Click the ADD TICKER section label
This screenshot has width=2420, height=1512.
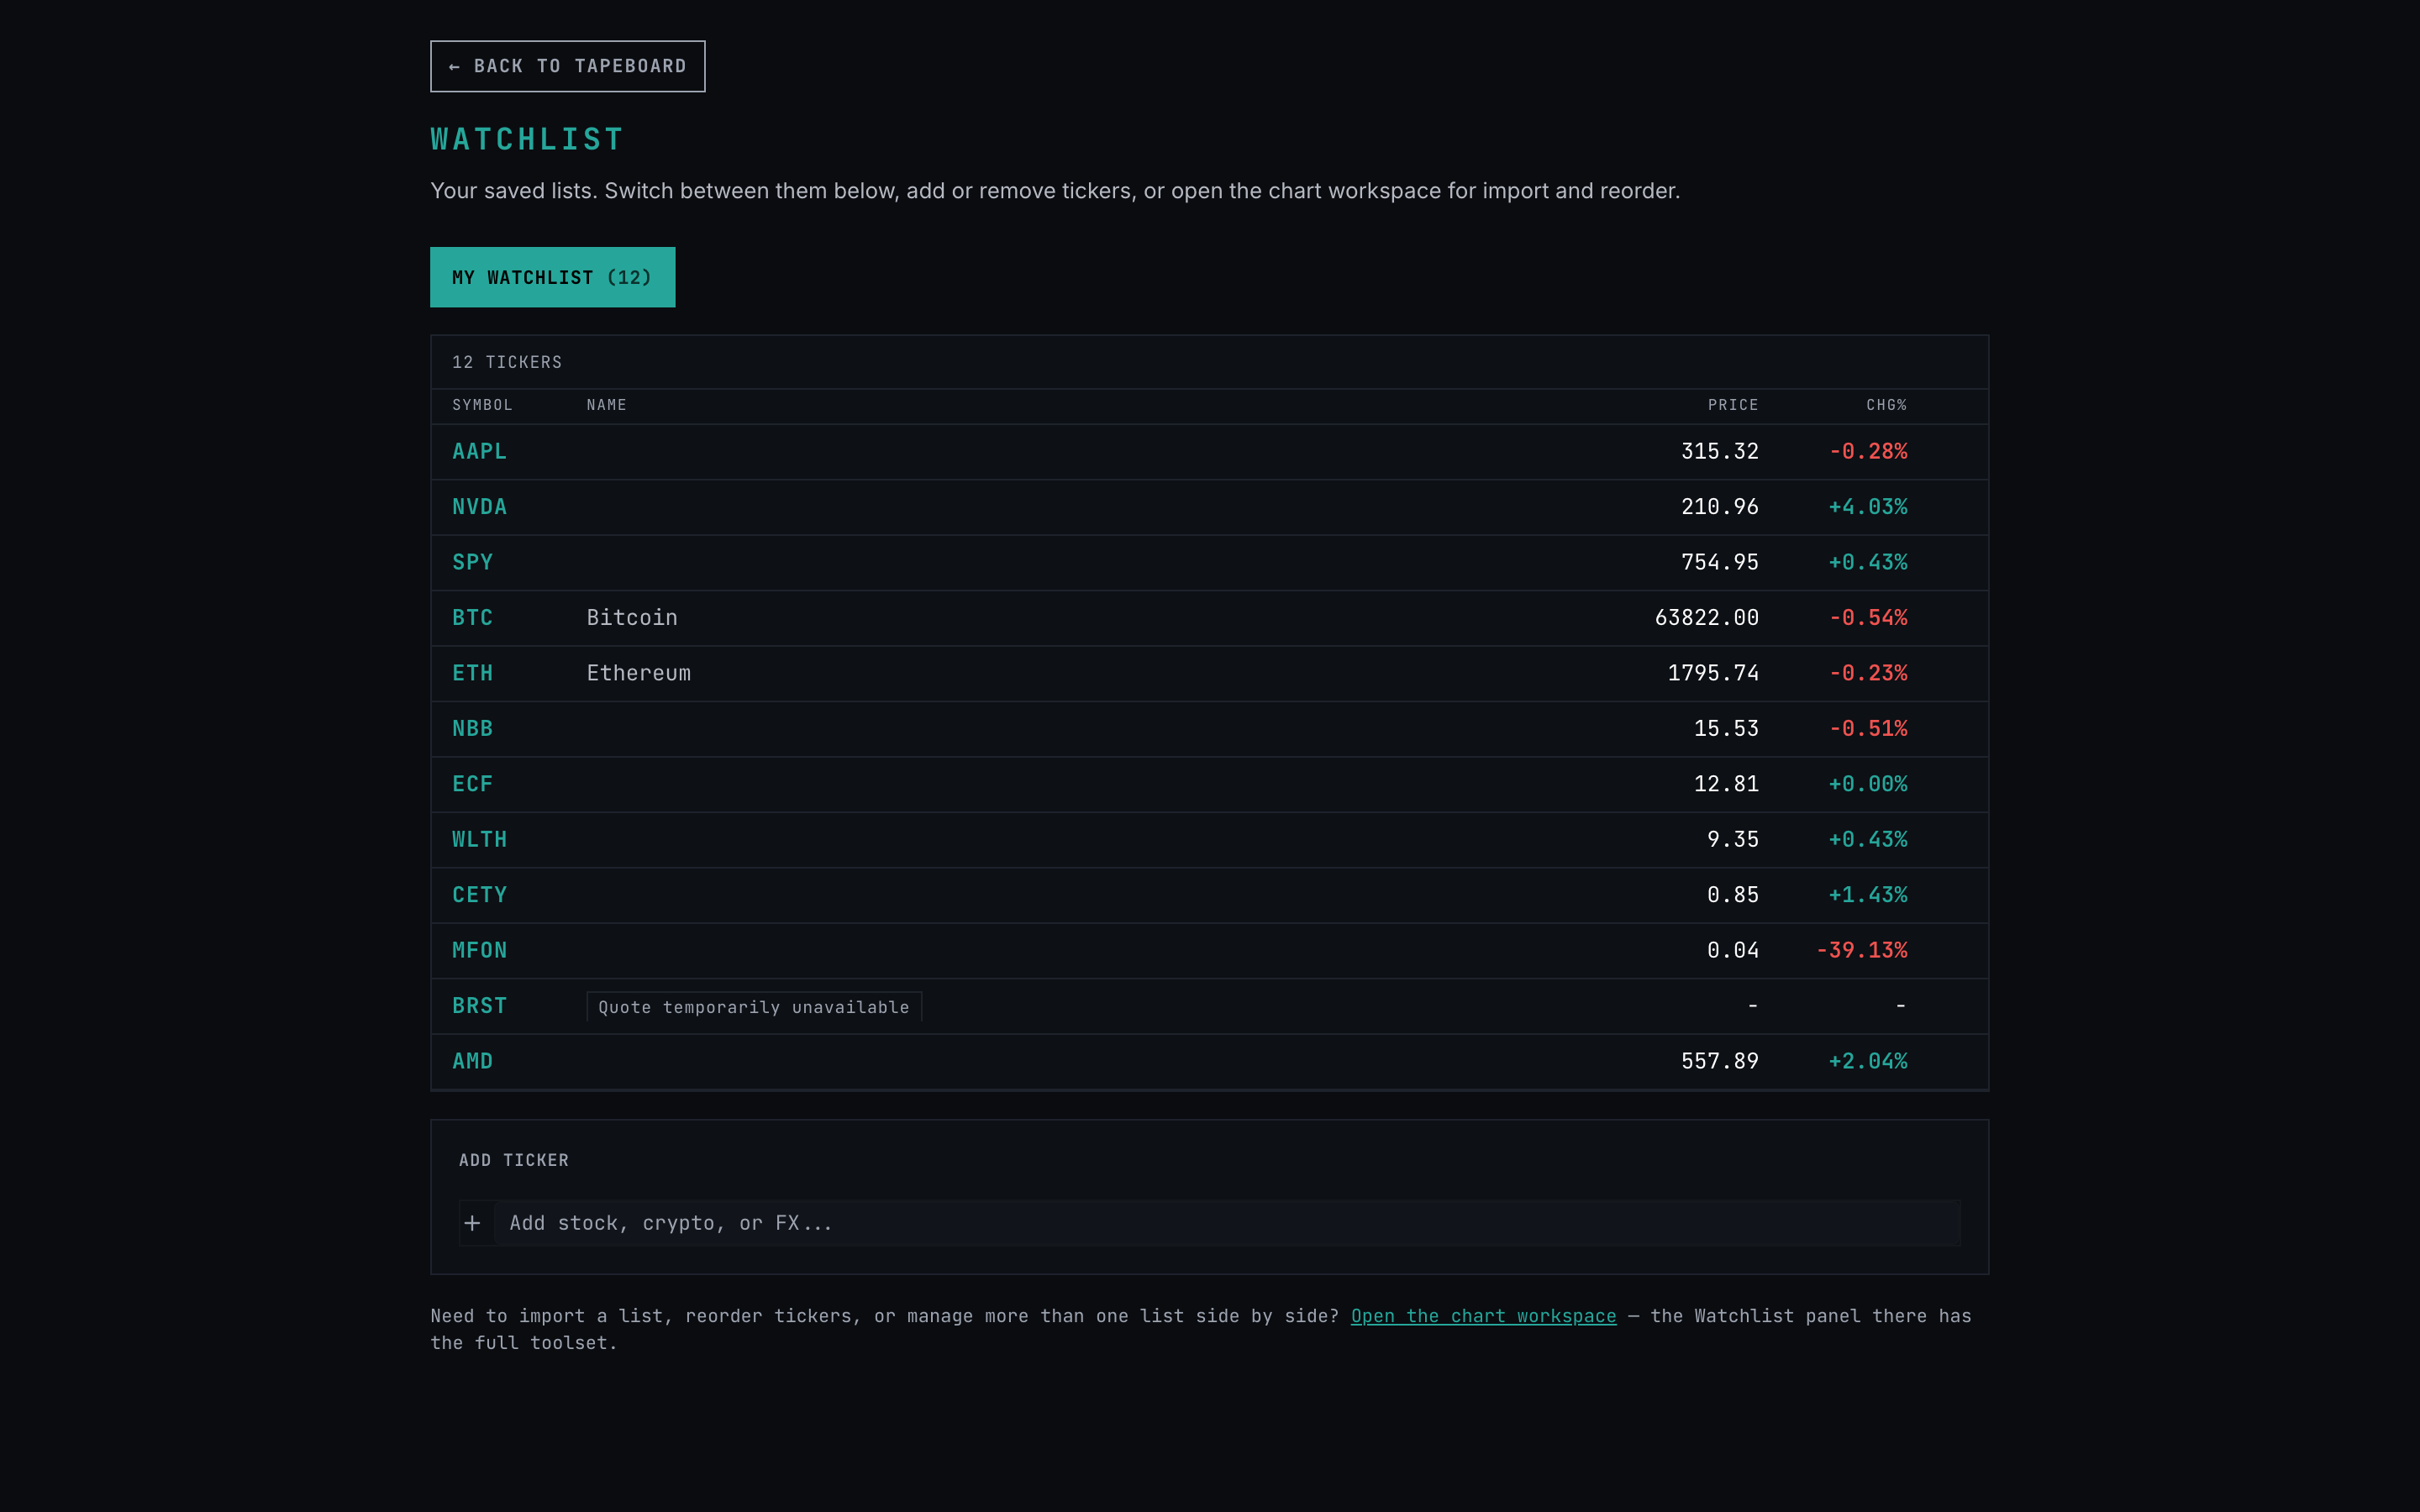514,1160
